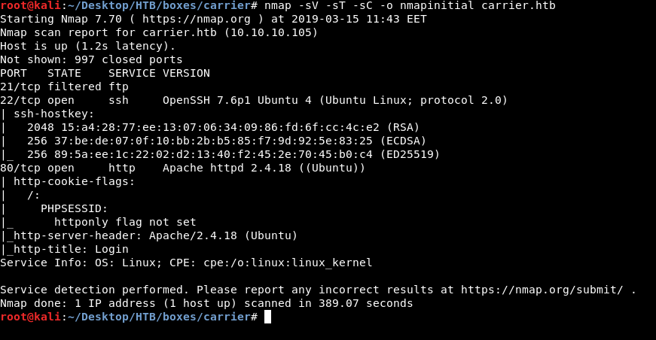Screen dimensions: 656x340
Task: Click the RSA ssh-hostkey fingerprint line
Action: tap(223, 127)
